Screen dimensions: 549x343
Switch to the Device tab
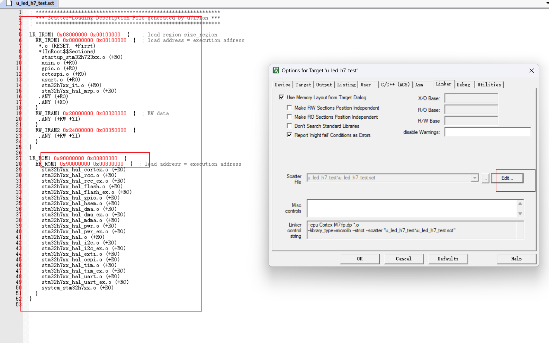tap(282, 85)
